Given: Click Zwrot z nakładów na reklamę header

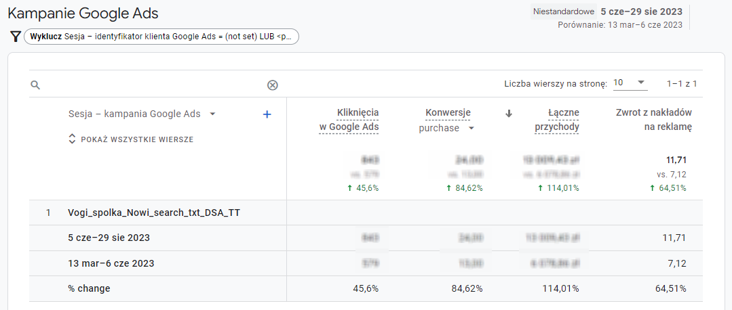Looking at the screenshot, I should [x=653, y=120].
